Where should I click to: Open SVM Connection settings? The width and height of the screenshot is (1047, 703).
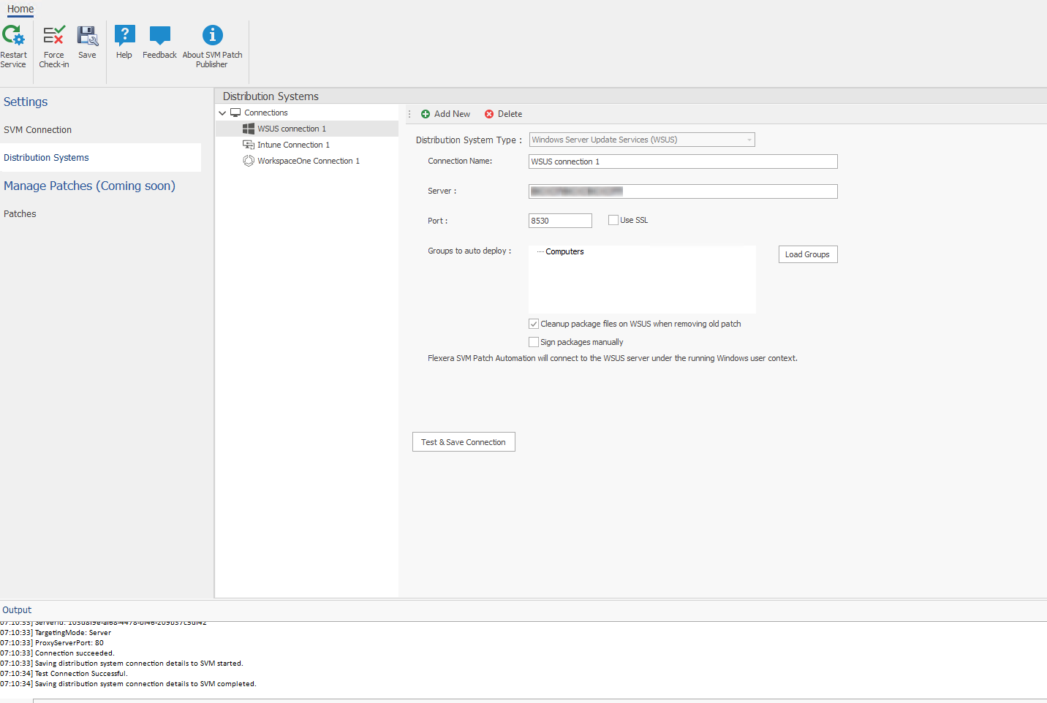38,130
